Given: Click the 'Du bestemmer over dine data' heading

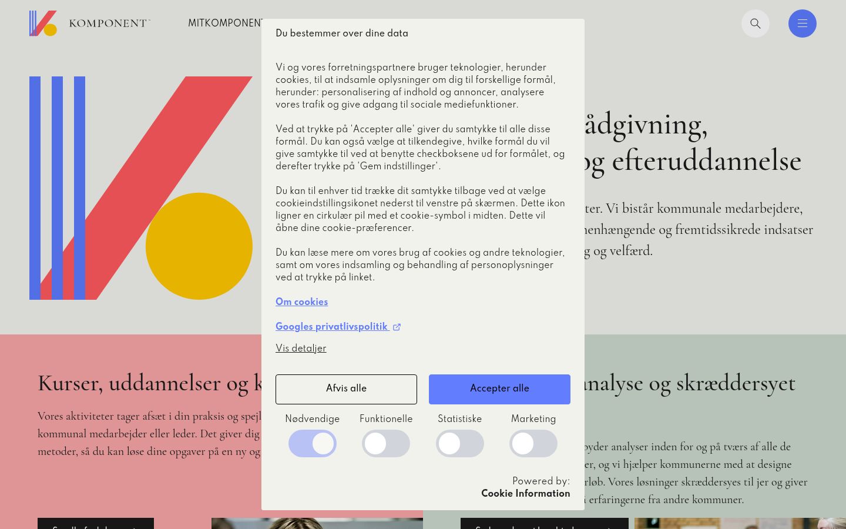Looking at the screenshot, I should coord(342,34).
